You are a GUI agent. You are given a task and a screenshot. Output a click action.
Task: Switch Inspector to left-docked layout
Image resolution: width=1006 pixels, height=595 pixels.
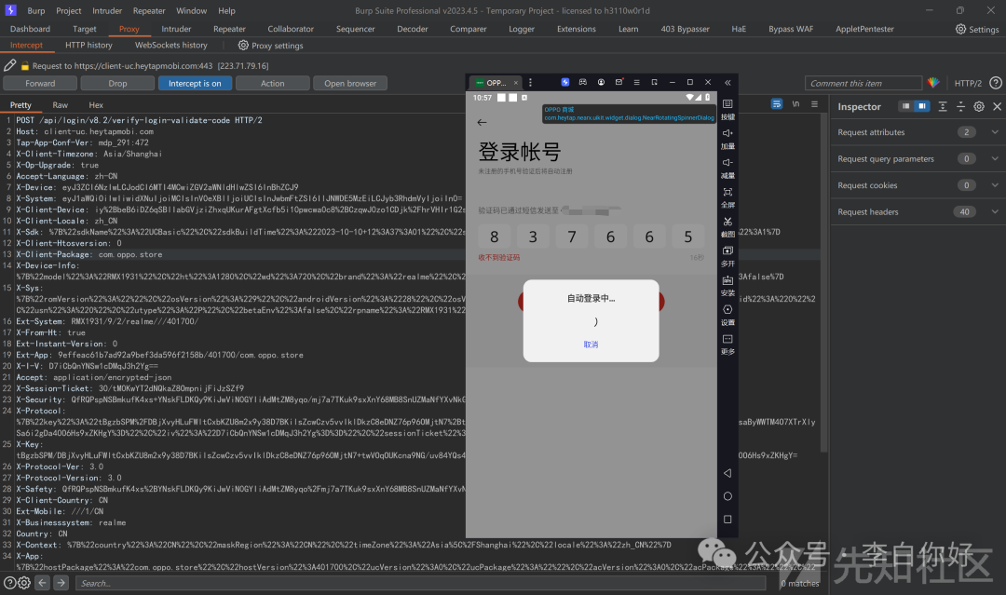click(905, 106)
